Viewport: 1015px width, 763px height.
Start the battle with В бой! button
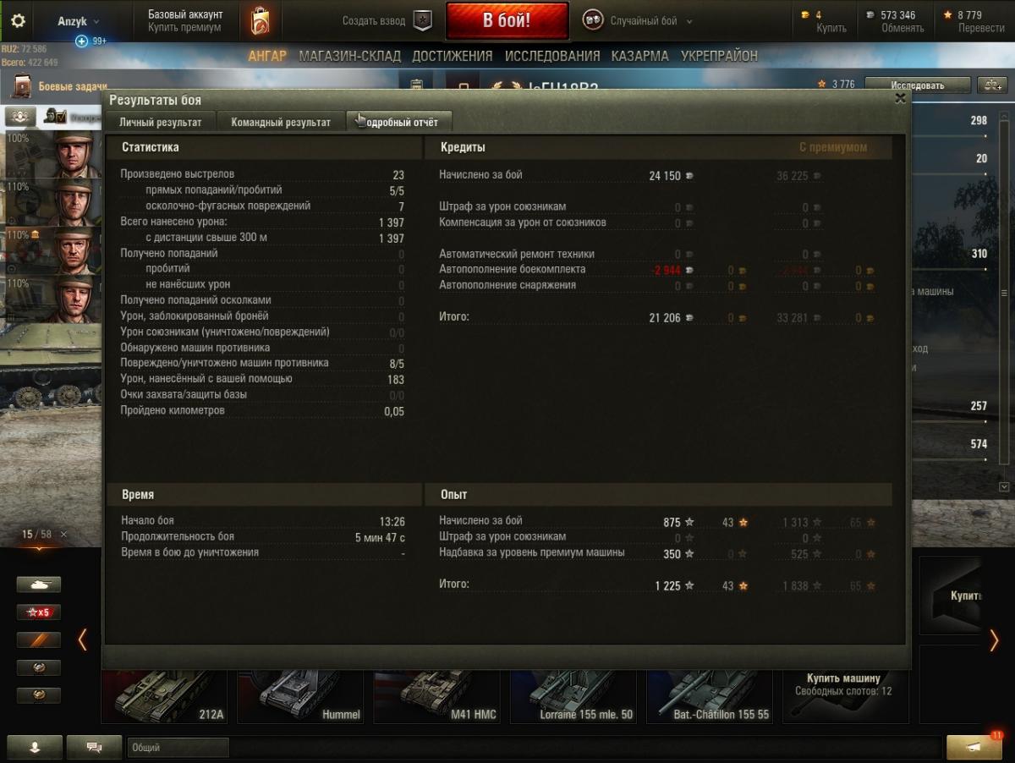pyautogui.click(x=507, y=21)
